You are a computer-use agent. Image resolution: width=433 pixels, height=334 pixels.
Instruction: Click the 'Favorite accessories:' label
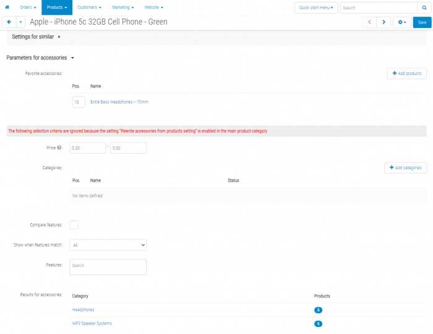click(x=44, y=73)
